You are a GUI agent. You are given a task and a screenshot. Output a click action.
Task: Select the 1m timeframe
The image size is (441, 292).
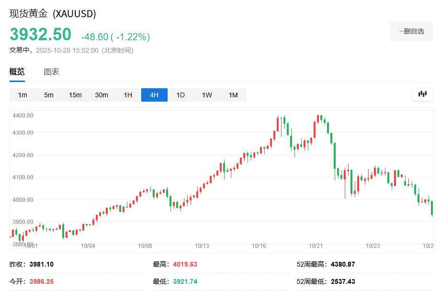(23, 95)
